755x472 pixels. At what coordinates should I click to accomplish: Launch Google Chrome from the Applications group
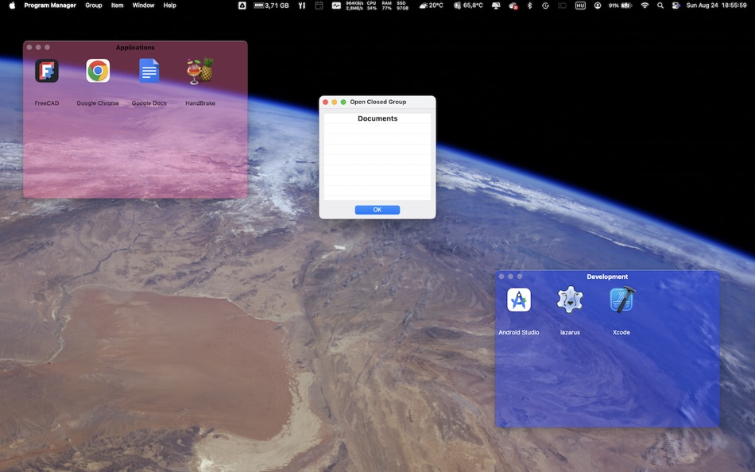98,71
